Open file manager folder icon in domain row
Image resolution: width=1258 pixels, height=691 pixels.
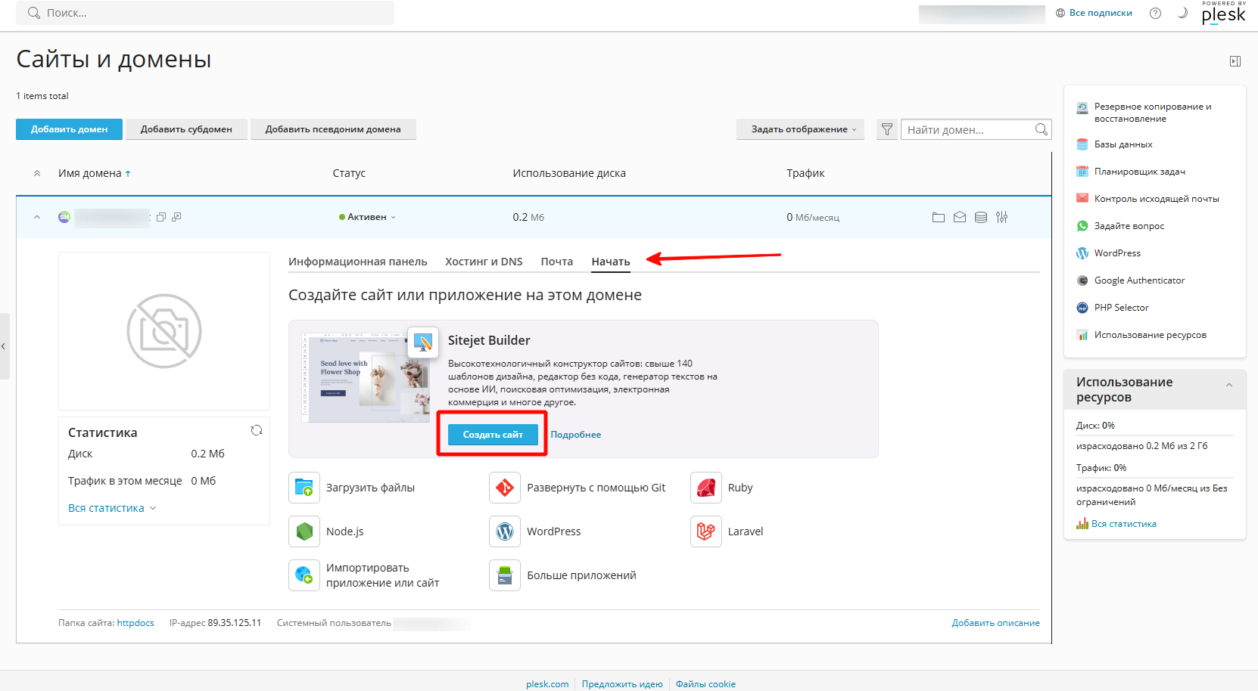(939, 217)
